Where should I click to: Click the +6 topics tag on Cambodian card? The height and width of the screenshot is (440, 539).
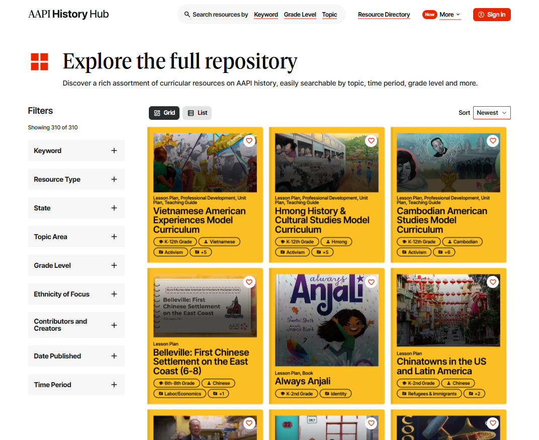tap(444, 252)
